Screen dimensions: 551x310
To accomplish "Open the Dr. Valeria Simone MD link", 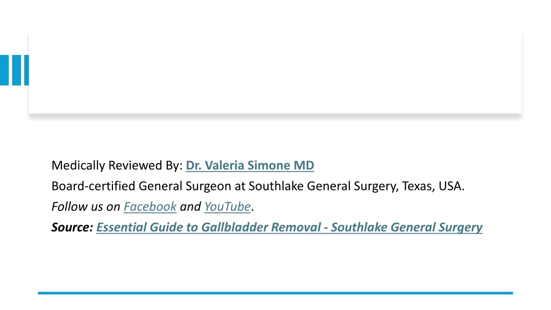I will pyautogui.click(x=250, y=165).
